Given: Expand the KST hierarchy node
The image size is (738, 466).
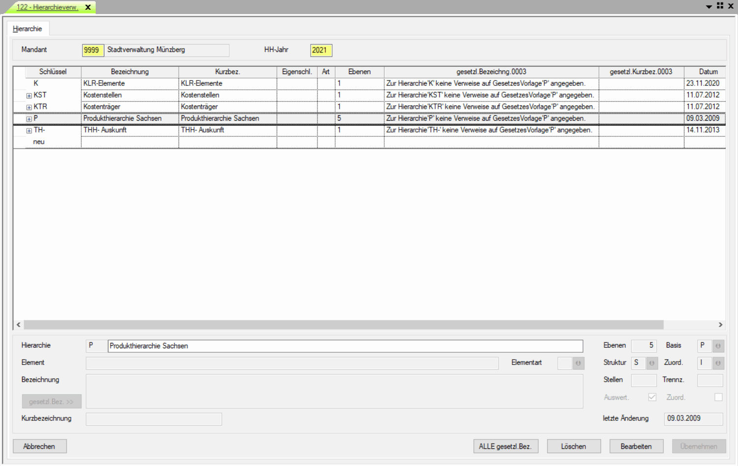Looking at the screenshot, I should [x=29, y=96].
